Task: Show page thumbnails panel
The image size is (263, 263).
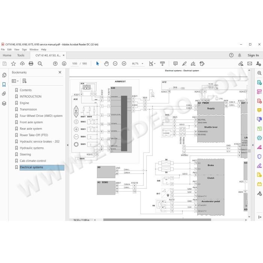Action: pyautogui.click(x=4, y=75)
